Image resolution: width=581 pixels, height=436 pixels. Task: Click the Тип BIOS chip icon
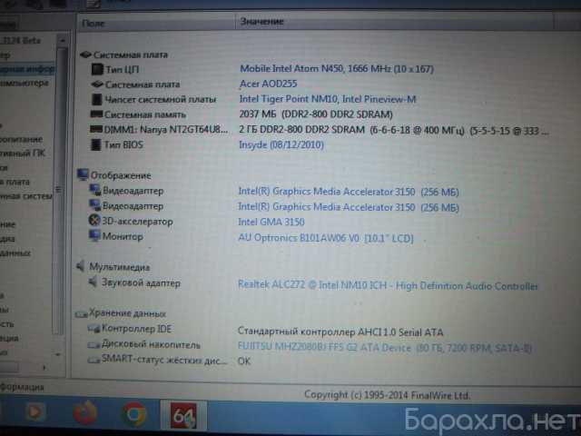95,144
